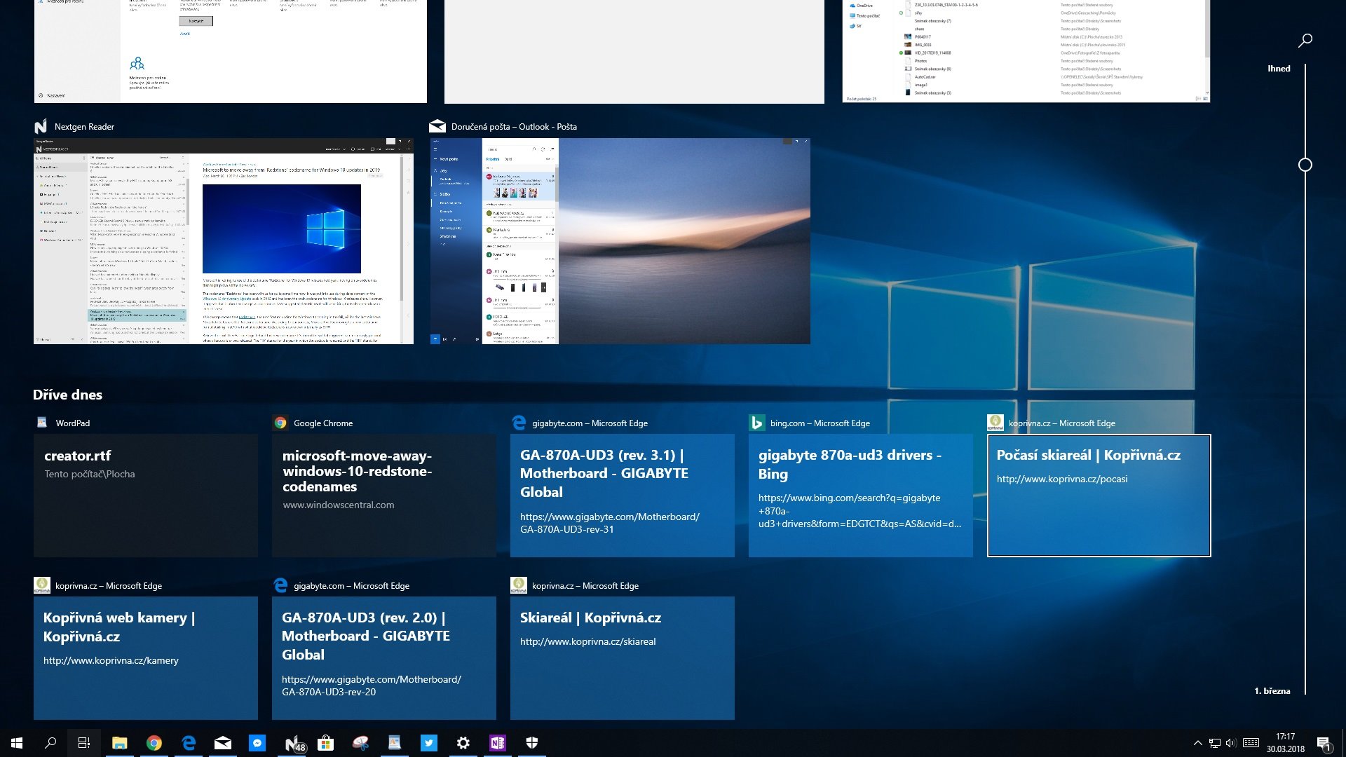
Task: Switch to the Nextgen Reader window thumbnail
Action: (224, 241)
